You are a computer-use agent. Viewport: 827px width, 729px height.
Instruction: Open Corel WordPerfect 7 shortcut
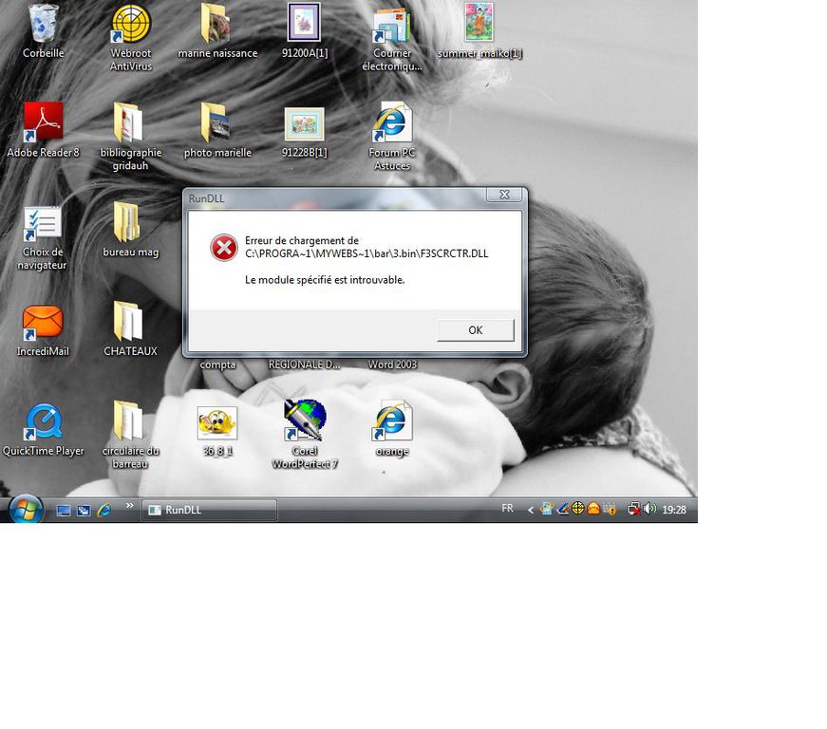pyautogui.click(x=305, y=421)
